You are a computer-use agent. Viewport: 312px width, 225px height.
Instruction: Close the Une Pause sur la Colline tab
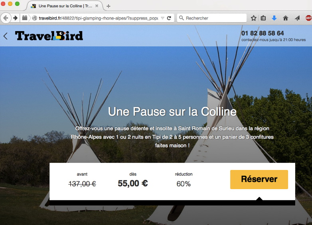[x=97, y=6]
